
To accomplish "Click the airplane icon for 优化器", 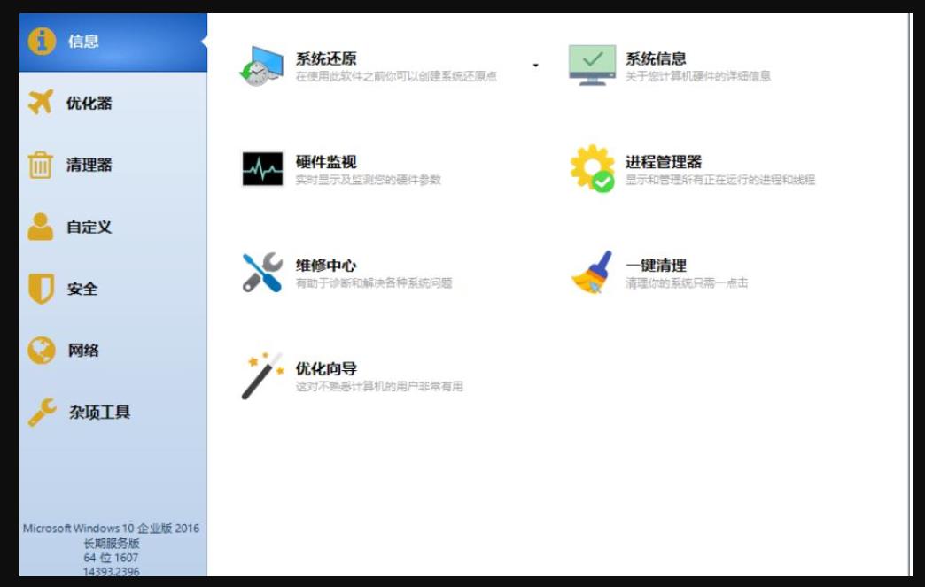I will [x=41, y=103].
